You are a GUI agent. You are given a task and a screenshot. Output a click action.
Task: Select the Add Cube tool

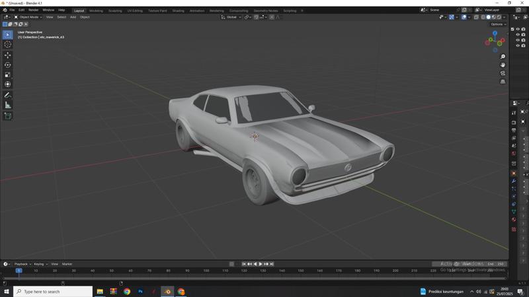click(x=8, y=115)
